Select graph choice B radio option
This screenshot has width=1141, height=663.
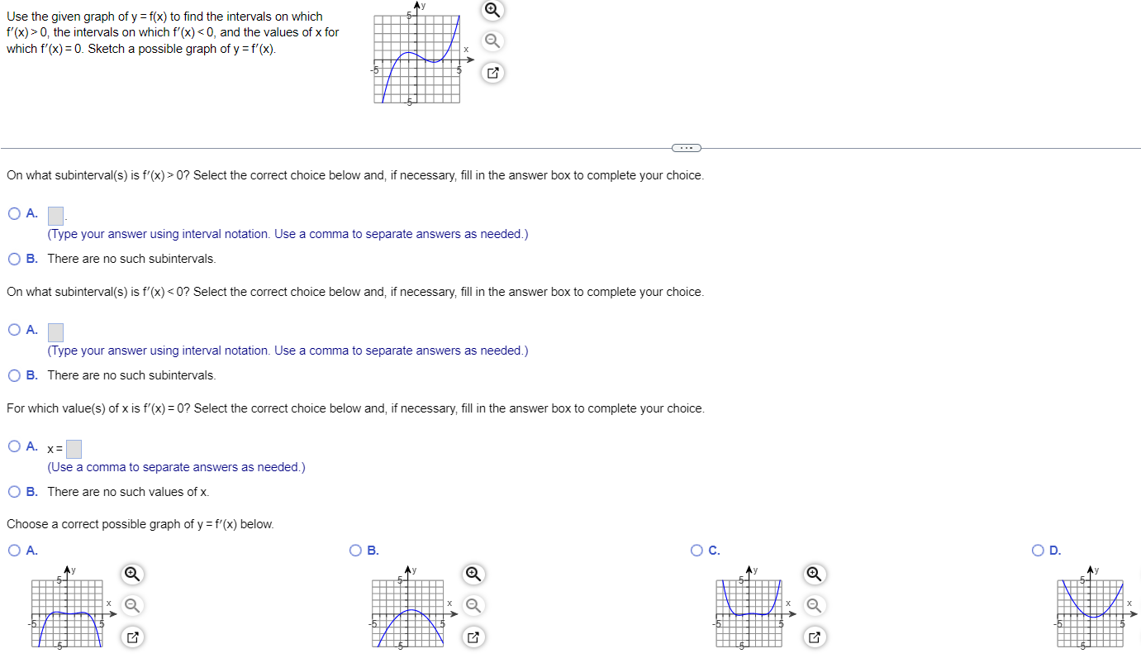click(x=354, y=550)
